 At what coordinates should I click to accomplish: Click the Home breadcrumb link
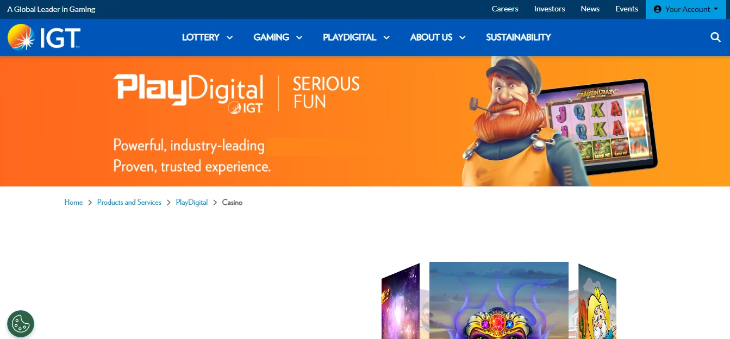click(73, 202)
